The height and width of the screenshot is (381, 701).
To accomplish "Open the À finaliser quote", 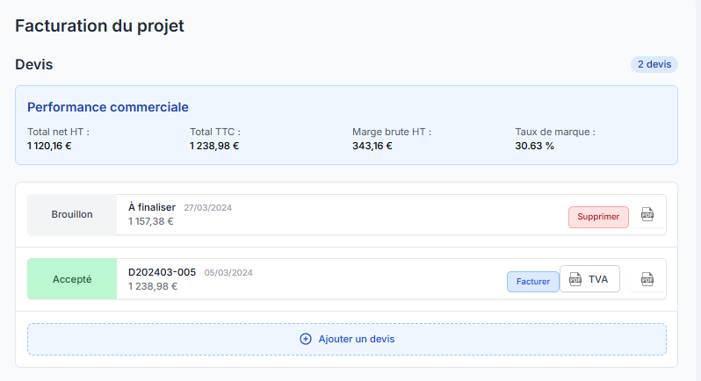I will [152, 207].
